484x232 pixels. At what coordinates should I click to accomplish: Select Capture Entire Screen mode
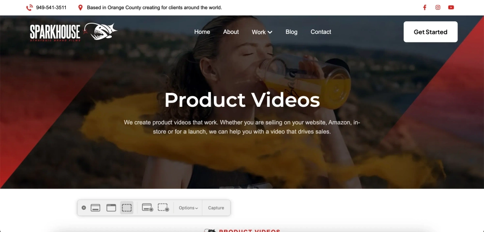[95, 208]
